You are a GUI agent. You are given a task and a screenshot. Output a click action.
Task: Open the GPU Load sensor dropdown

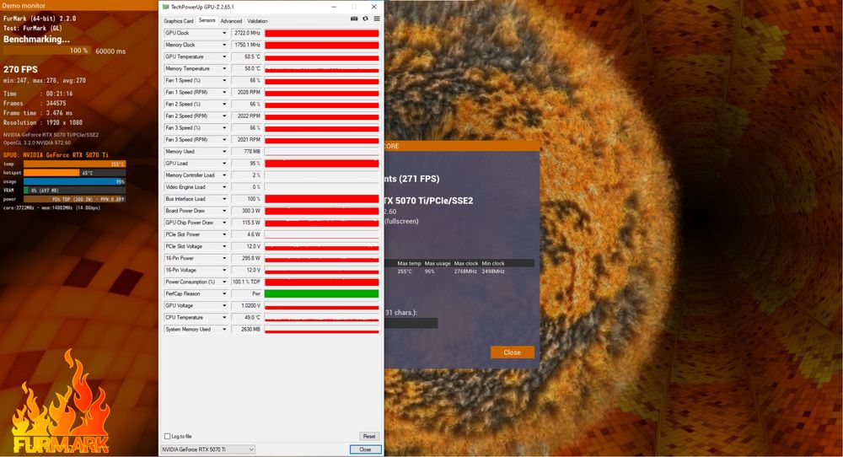pos(224,163)
